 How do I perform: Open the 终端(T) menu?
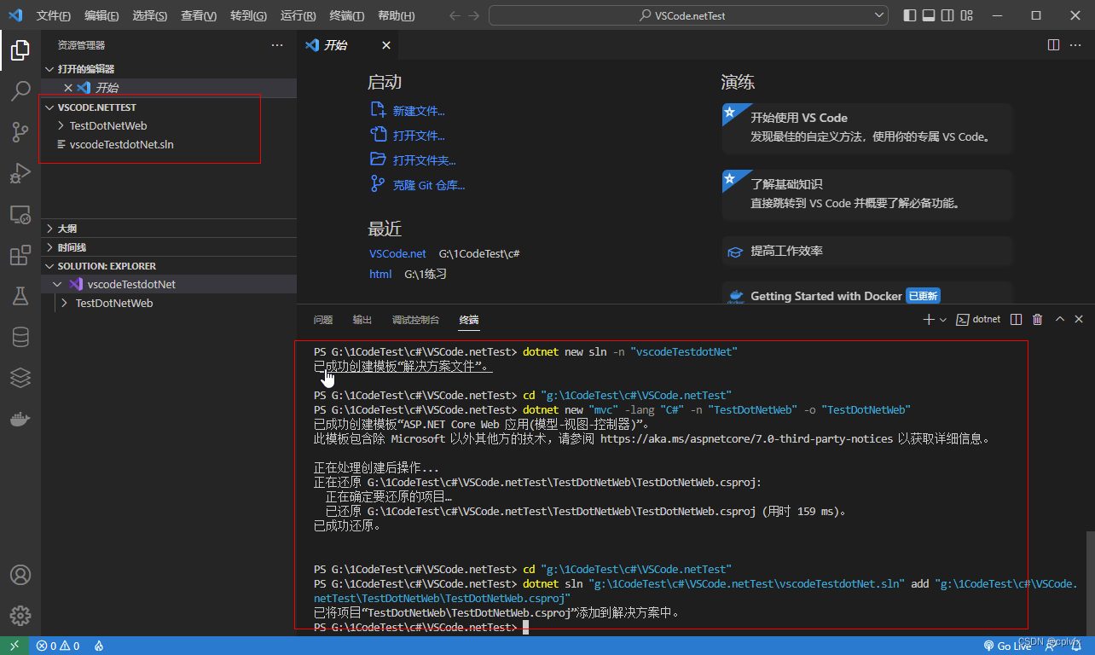[346, 15]
